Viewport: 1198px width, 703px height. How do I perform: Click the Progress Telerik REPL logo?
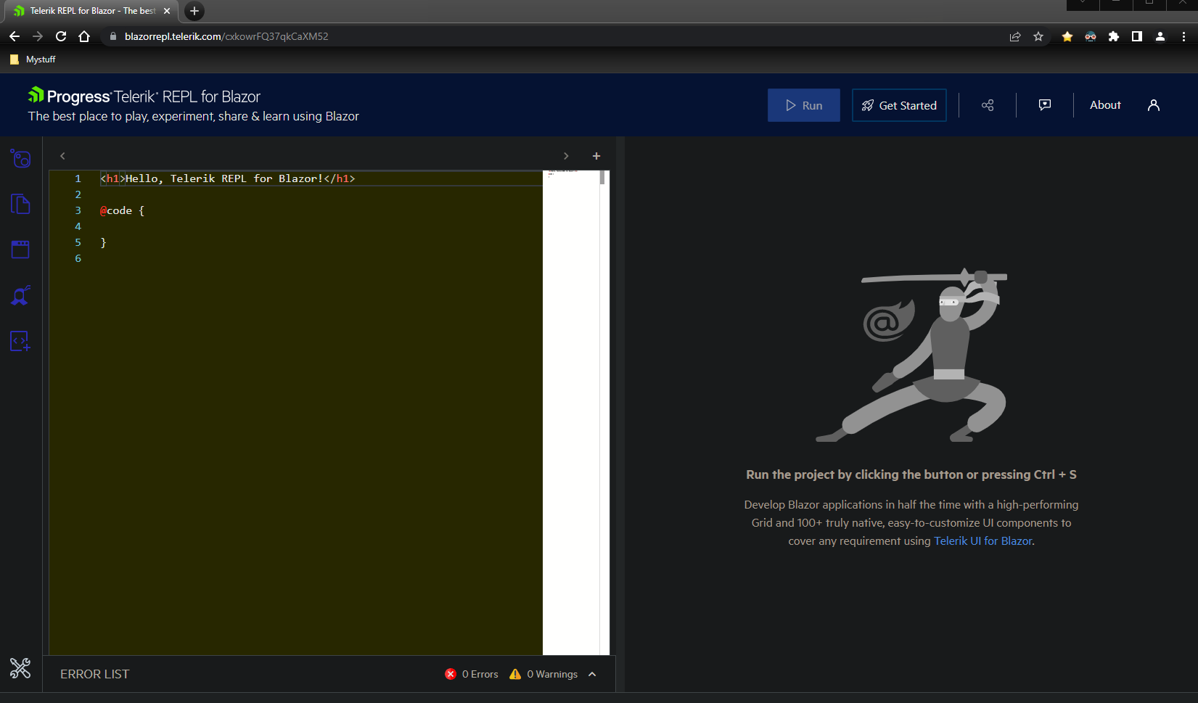point(144,96)
